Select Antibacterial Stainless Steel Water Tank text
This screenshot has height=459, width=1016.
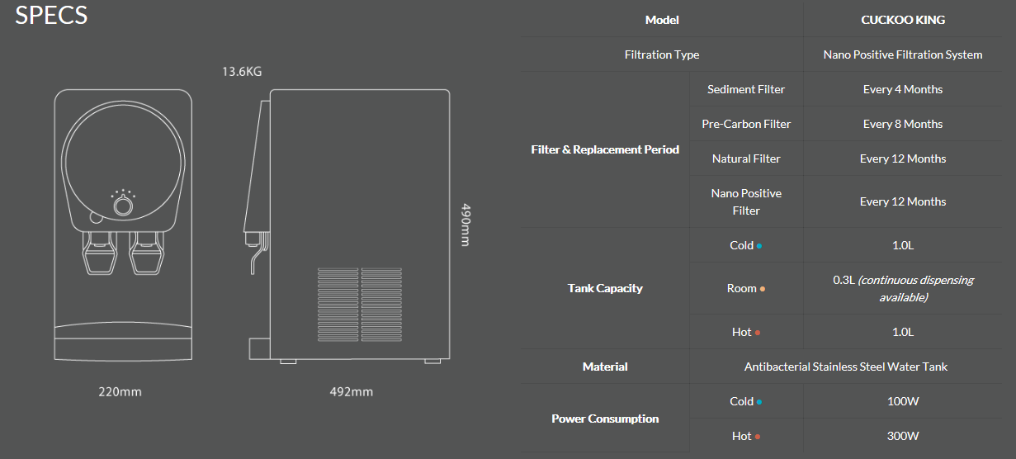pyautogui.click(x=846, y=367)
